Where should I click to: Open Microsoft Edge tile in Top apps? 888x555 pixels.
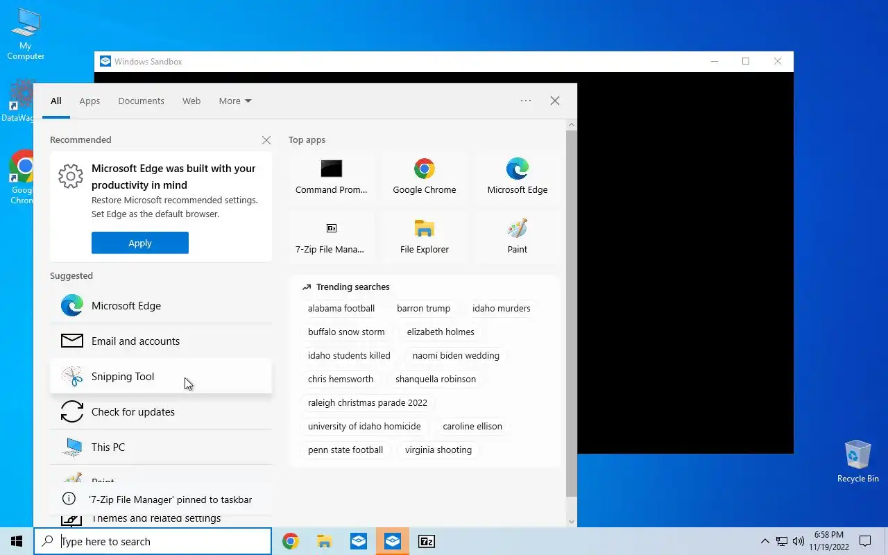point(518,177)
